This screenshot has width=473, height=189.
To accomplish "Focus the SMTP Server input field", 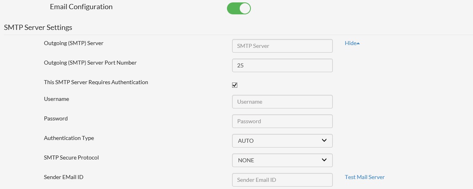I will point(282,46).
